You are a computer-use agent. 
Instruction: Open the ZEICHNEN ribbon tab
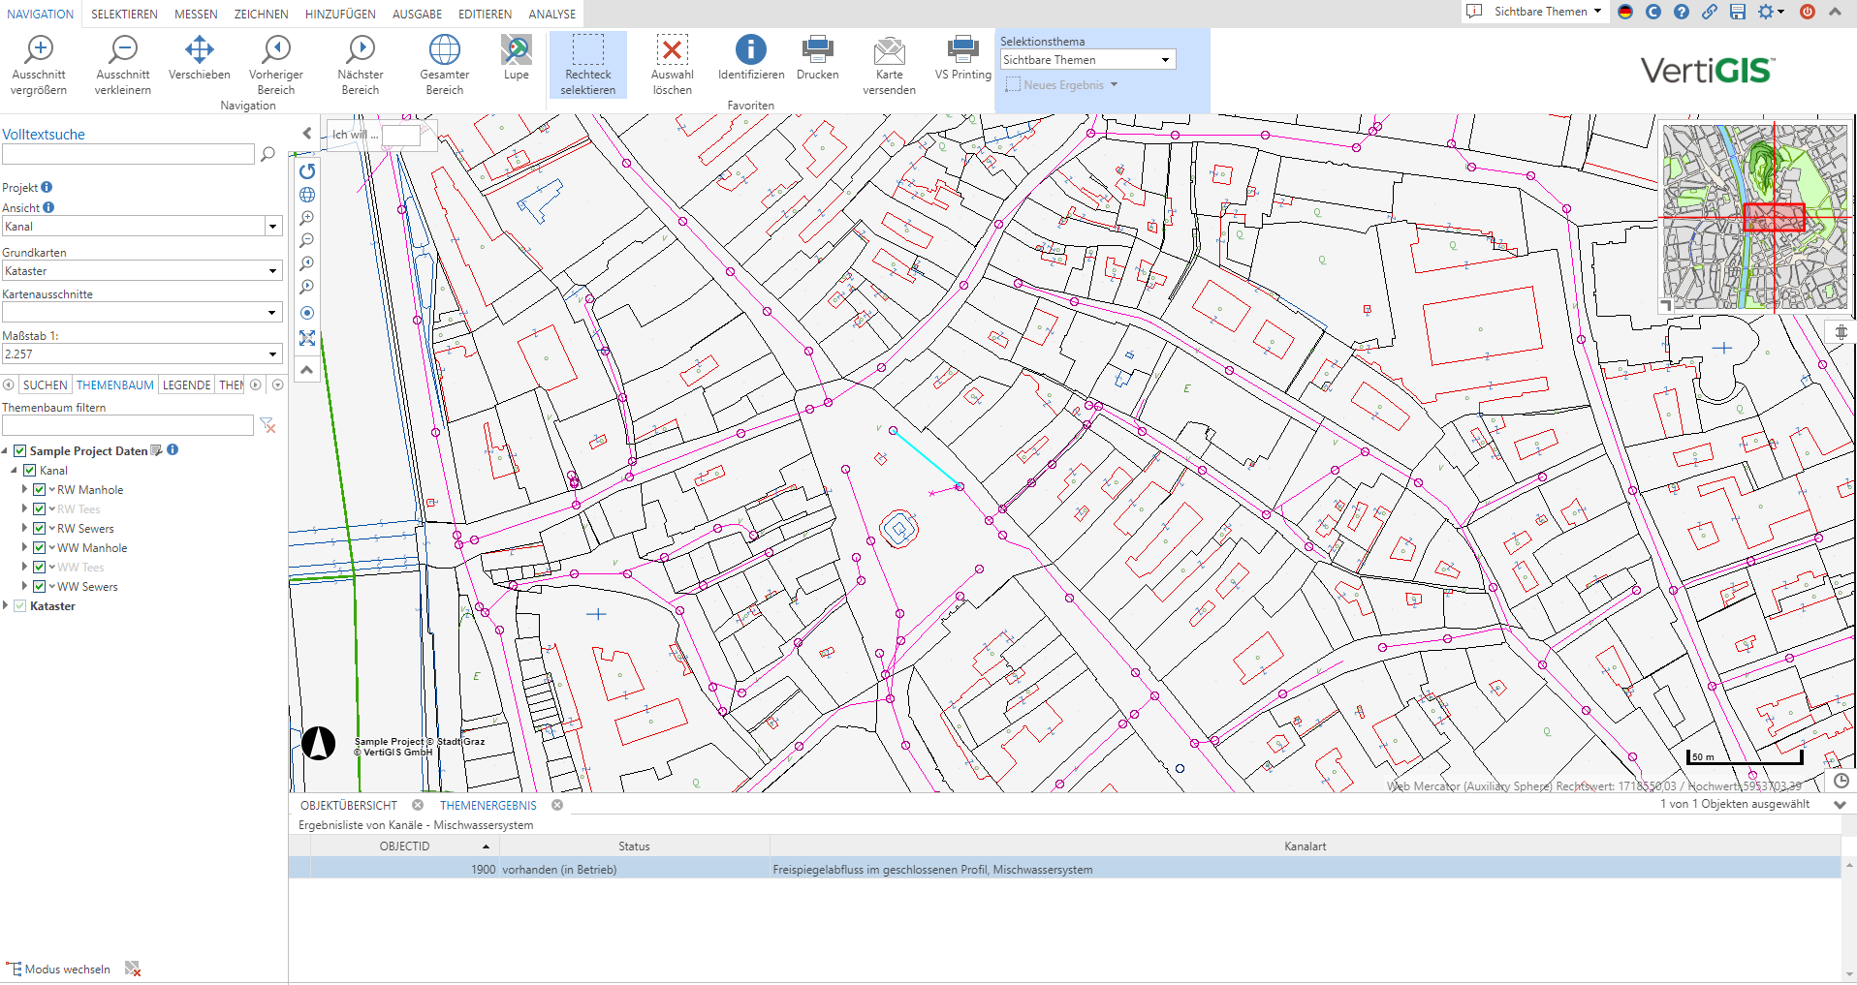261,15
